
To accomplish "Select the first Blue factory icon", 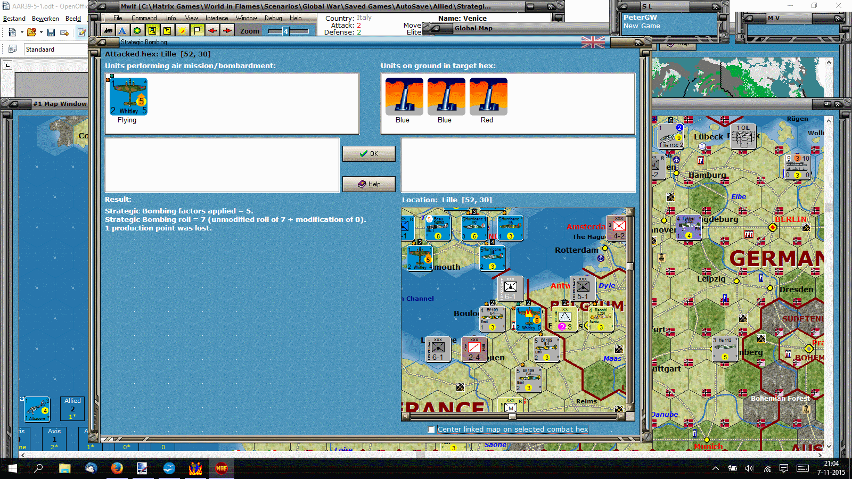I will click(404, 96).
